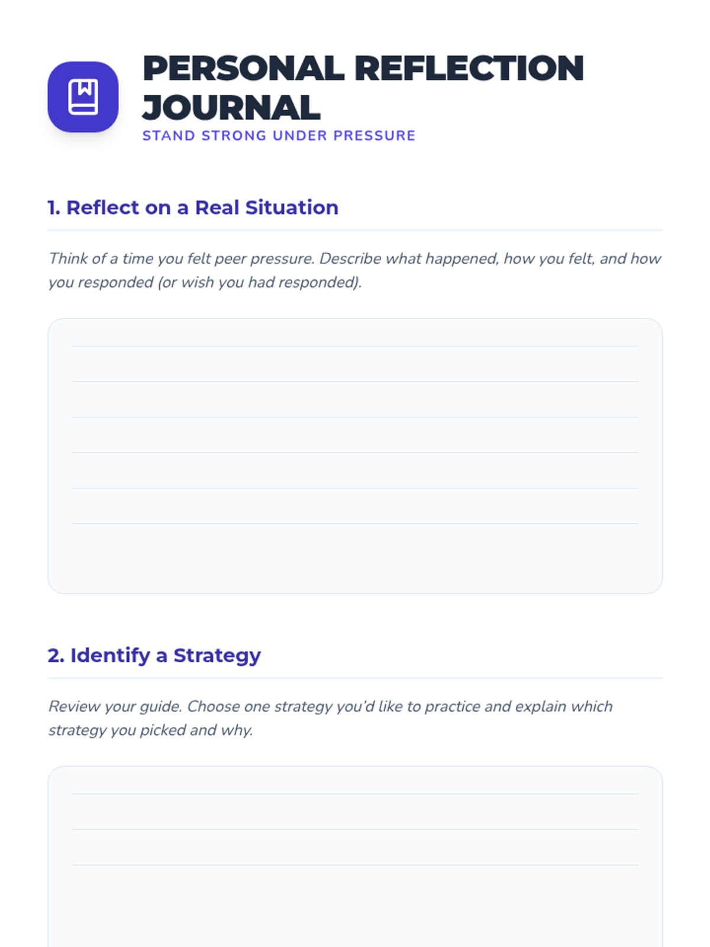
Task: Click the Stand Strong Under Pressure subtitle
Action: 279,136
